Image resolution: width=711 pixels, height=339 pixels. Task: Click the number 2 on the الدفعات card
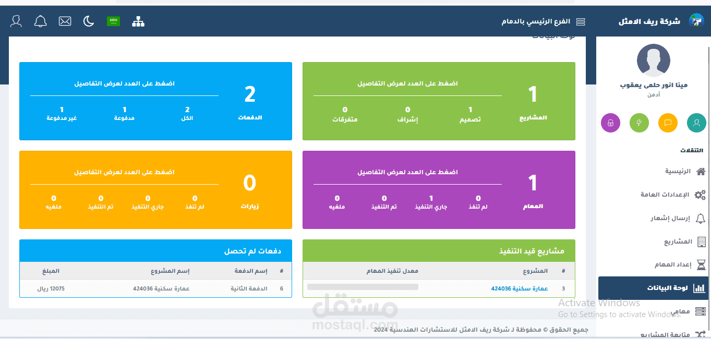coord(249,94)
